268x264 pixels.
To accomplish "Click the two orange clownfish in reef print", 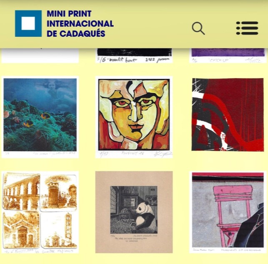I will (37, 119).
